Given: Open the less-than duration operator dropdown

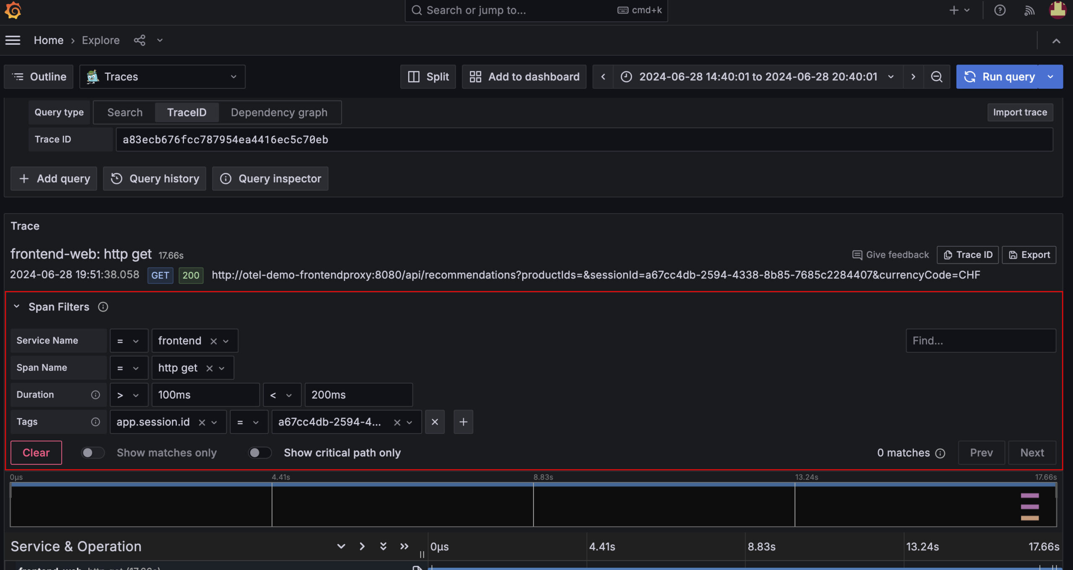Looking at the screenshot, I should 282,395.
